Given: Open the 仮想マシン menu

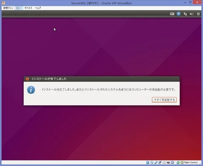Looking at the screenshot, I should 8,8.
